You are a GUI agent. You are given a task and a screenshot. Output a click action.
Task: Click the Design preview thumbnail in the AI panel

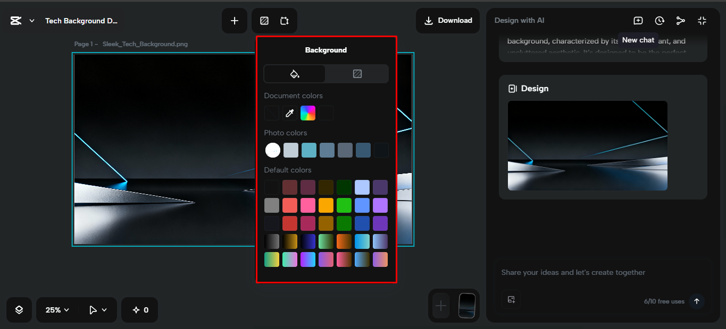587,145
